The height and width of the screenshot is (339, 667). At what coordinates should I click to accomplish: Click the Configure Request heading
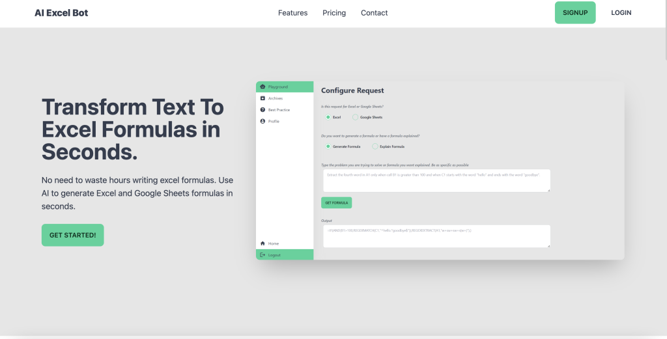(352, 90)
